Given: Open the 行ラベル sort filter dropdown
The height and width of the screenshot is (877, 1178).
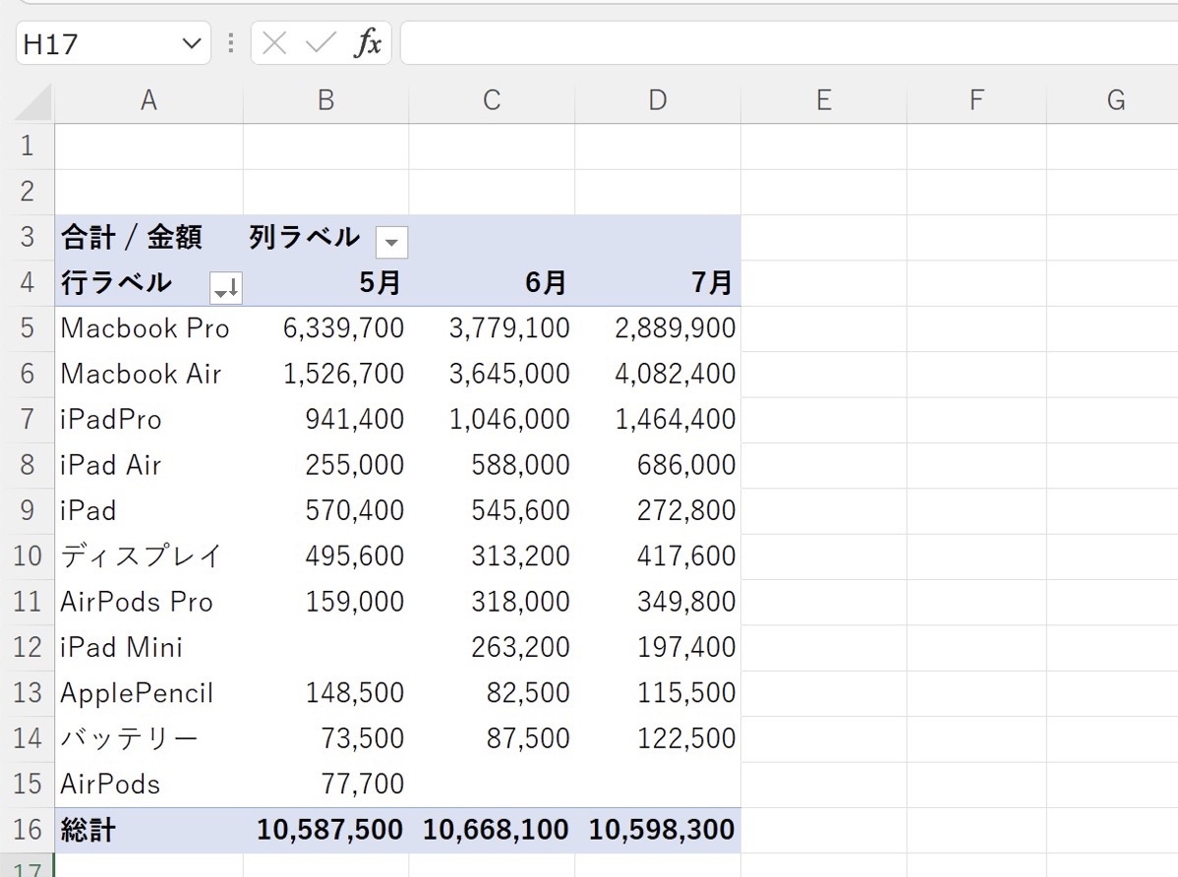Looking at the screenshot, I should point(226,288).
